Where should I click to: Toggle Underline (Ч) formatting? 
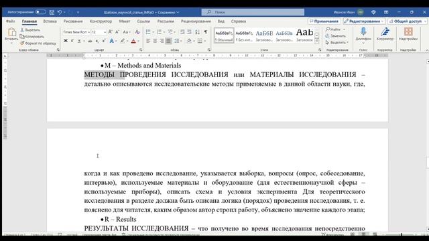pyautogui.click(x=79, y=41)
